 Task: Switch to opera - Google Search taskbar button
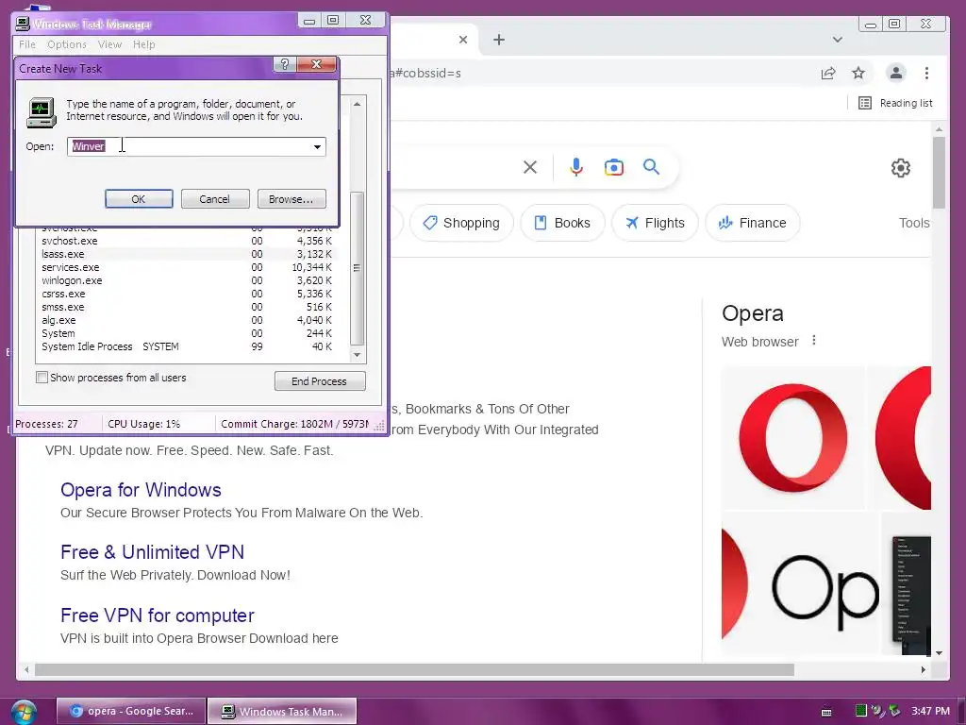click(130, 712)
